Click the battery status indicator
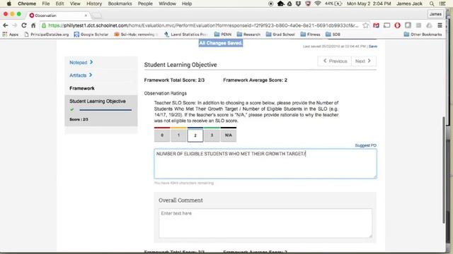Image resolution: width=453 pixels, height=254 pixels. pos(333,4)
